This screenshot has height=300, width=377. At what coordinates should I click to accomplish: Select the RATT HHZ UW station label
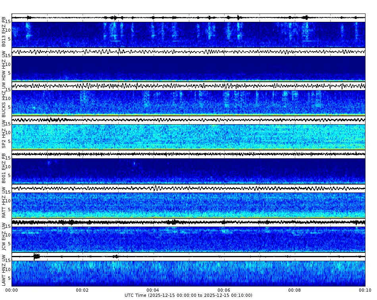click(x=4, y=202)
